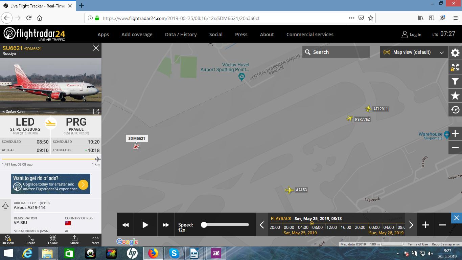The width and height of the screenshot is (462, 260).
Task: Open playback history clock icon
Action: coord(455,110)
